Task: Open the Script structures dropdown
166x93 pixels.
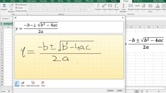Action: (104, 8)
